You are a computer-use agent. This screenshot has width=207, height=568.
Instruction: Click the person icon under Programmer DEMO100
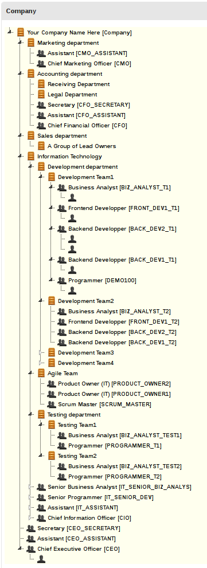tap(72, 290)
